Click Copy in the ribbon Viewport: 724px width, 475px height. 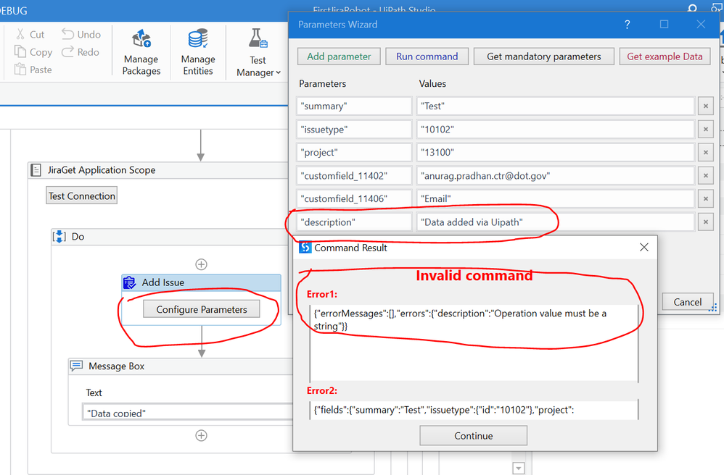33,52
